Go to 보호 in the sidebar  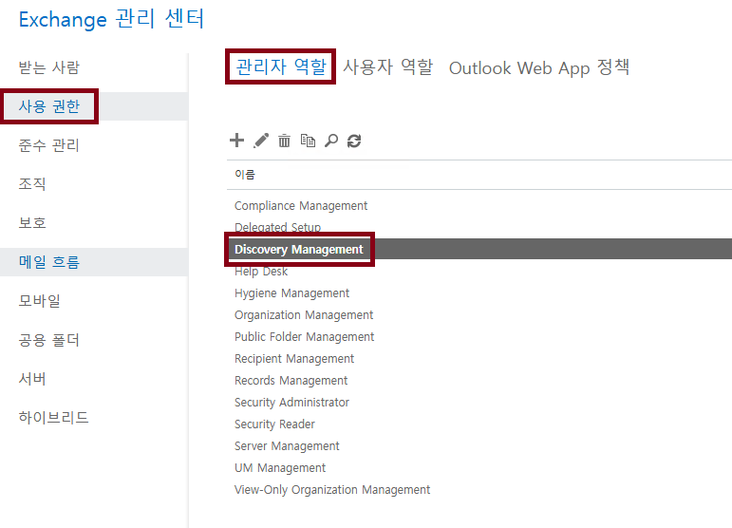pyautogui.click(x=32, y=222)
